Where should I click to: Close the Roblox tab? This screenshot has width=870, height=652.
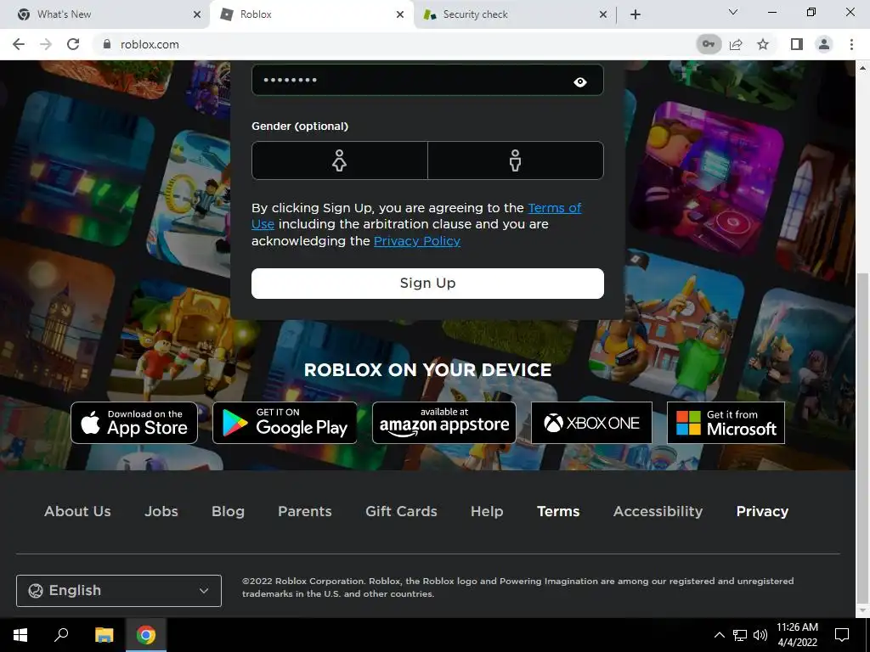tap(400, 14)
